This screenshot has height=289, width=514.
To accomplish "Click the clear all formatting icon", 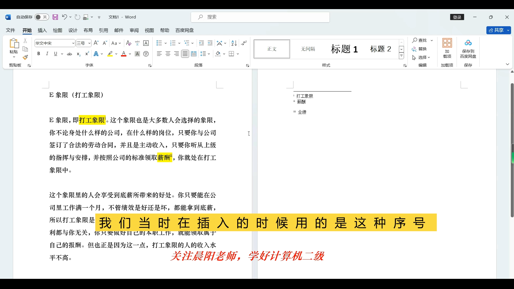I will pos(129,43).
